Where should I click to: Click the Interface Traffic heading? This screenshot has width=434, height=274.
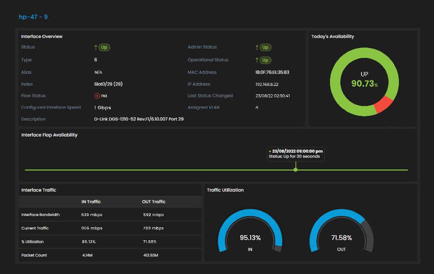(39, 190)
